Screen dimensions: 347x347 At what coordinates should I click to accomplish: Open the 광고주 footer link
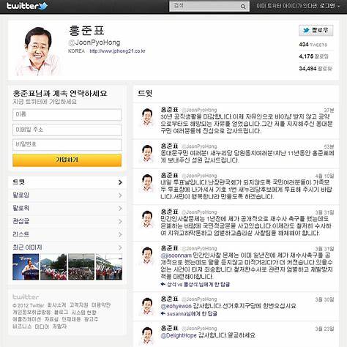(91, 319)
